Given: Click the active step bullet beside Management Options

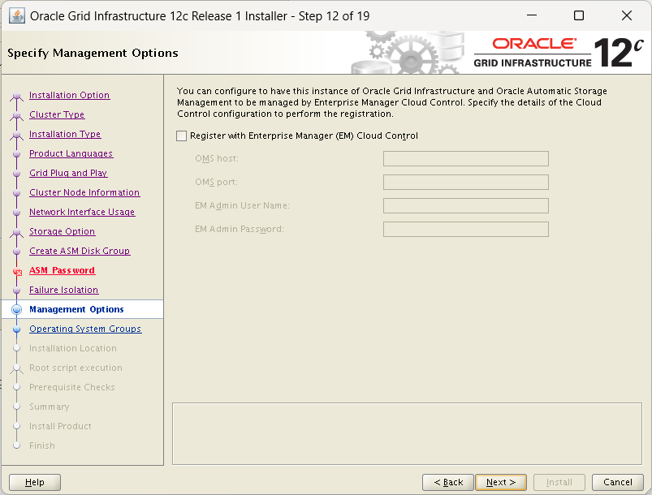Looking at the screenshot, I should (x=16, y=310).
